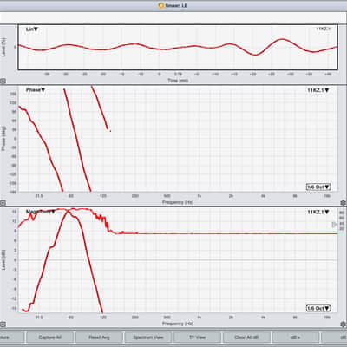Screen dimensions: 347x347
Task: Click the Time (ms) axis label
Action: pyautogui.click(x=178, y=81)
